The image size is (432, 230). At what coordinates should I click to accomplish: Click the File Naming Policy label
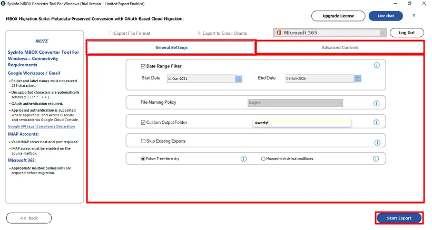(x=158, y=102)
